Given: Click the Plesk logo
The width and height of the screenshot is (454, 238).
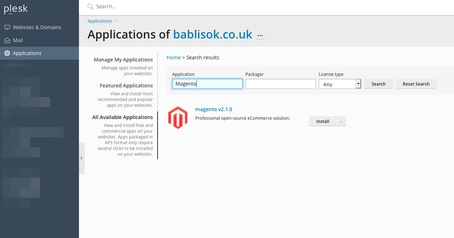Looking at the screenshot, I should pyautogui.click(x=16, y=9).
